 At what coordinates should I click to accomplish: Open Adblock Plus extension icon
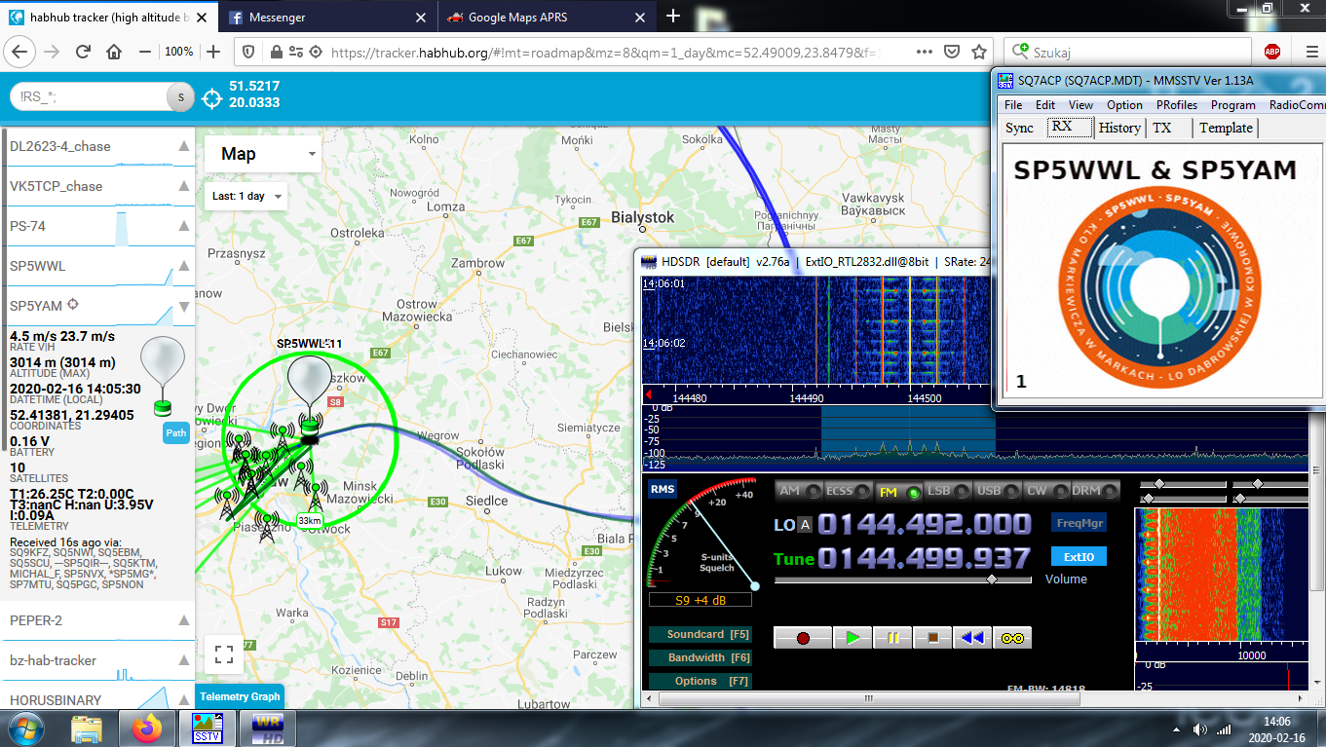(1271, 52)
